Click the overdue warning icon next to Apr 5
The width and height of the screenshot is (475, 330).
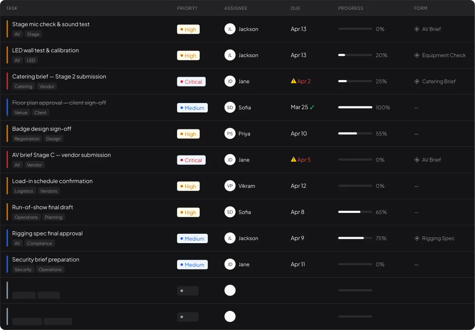[293, 160]
